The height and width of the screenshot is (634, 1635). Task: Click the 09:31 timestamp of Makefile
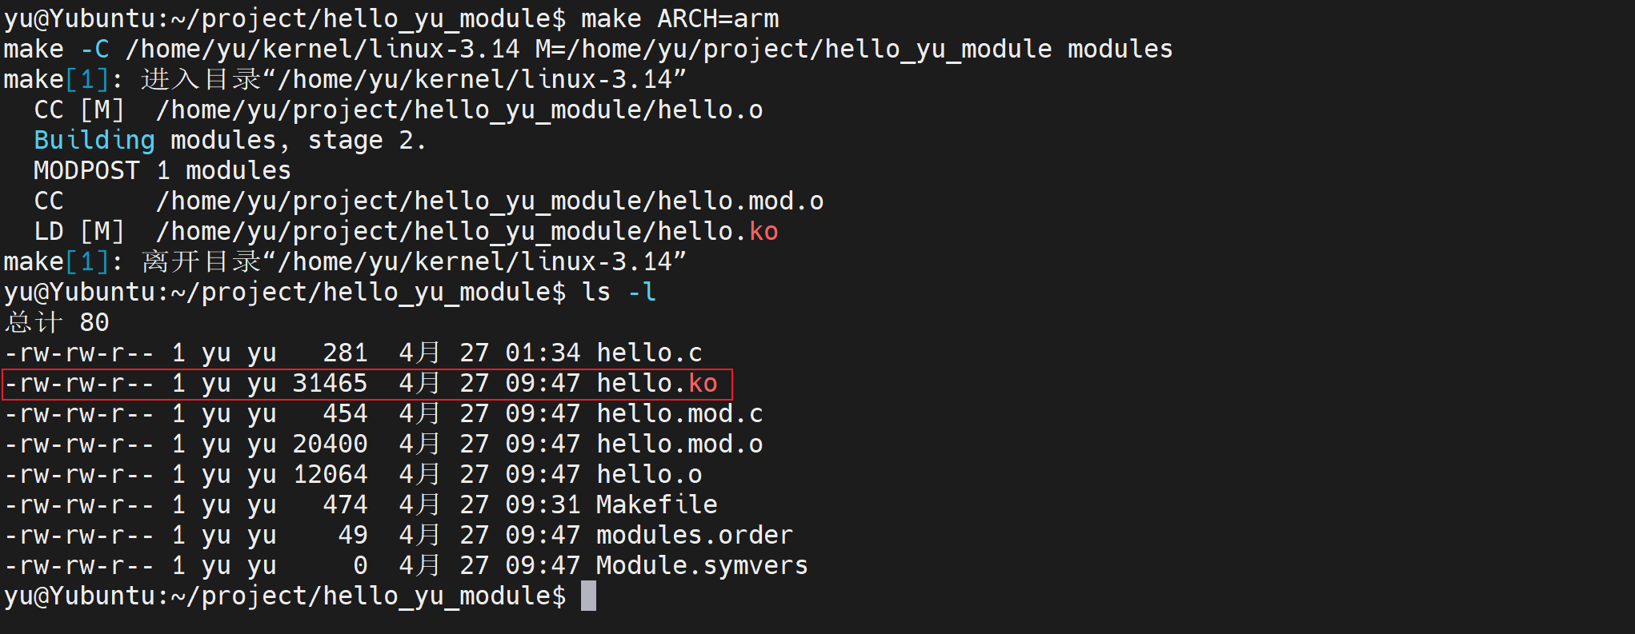click(x=543, y=505)
